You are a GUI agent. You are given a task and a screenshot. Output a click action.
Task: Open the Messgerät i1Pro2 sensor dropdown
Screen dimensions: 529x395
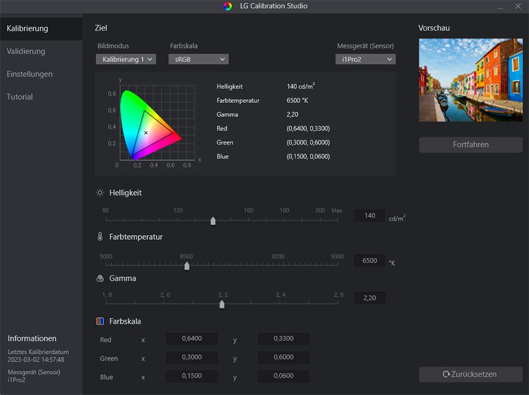(366, 59)
